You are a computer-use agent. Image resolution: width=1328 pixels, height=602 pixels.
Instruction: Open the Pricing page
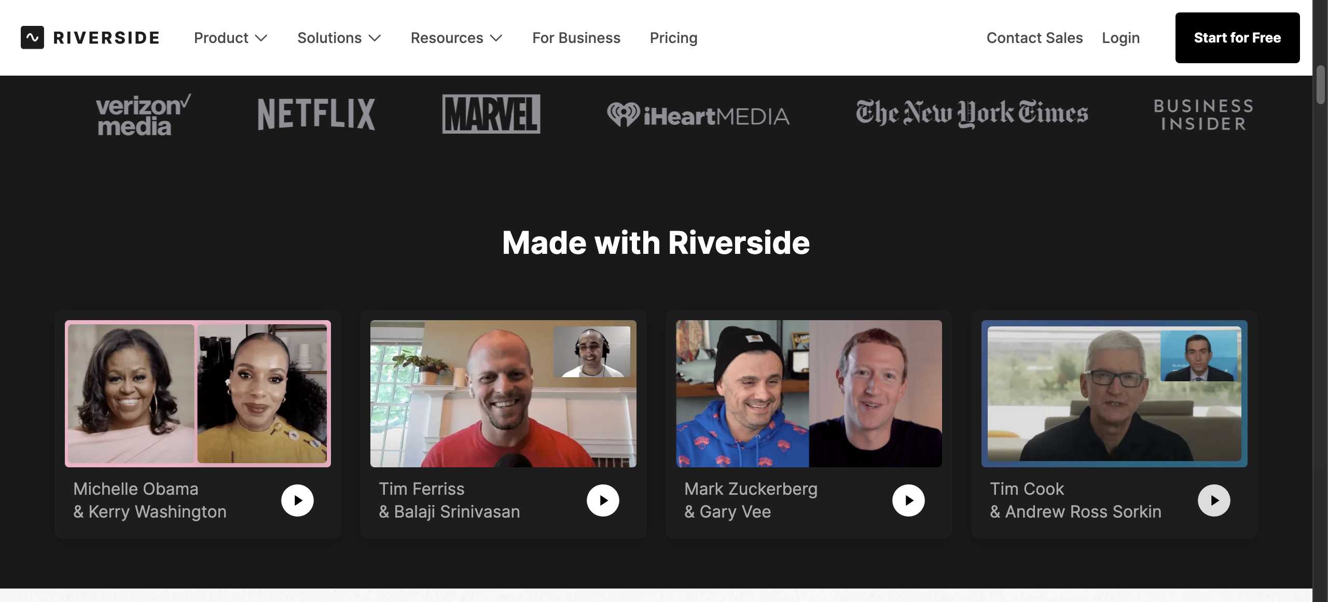674,38
